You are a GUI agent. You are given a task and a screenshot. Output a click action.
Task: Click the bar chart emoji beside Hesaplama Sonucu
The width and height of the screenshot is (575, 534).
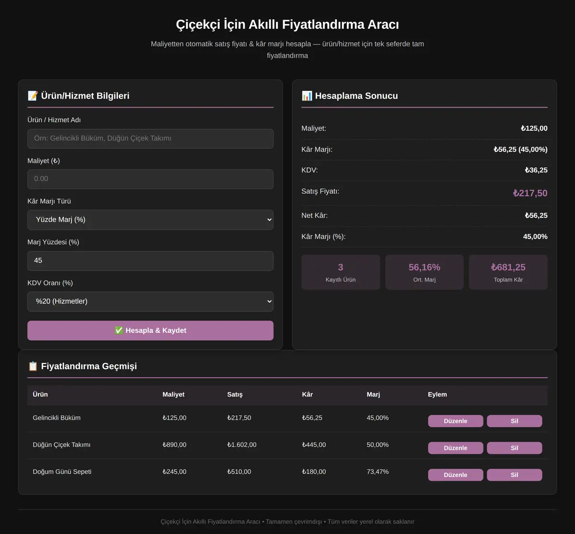click(307, 96)
